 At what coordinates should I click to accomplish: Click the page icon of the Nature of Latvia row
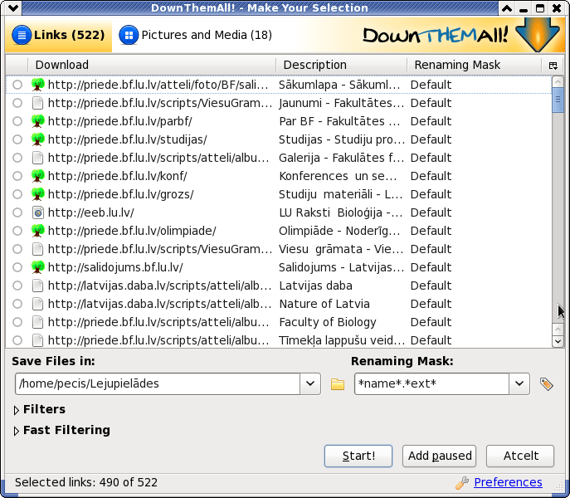pyautogui.click(x=38, y=304)
